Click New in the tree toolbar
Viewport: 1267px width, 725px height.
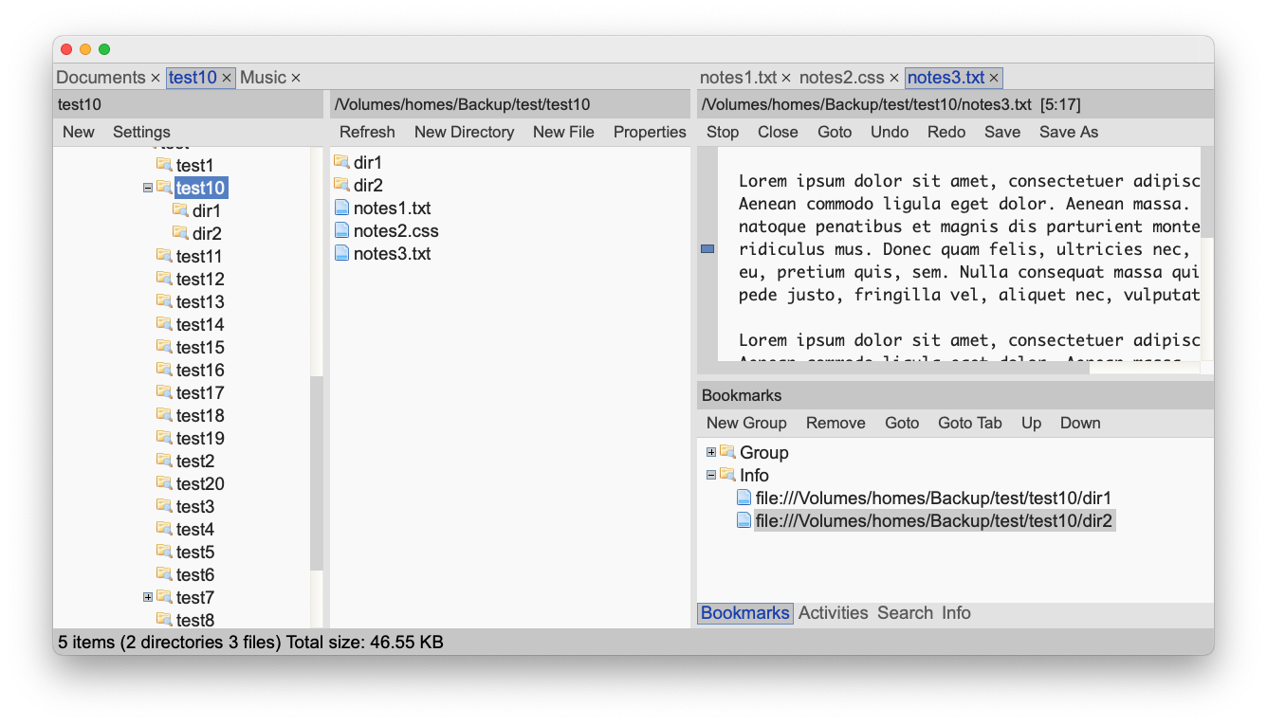(79, 132)
